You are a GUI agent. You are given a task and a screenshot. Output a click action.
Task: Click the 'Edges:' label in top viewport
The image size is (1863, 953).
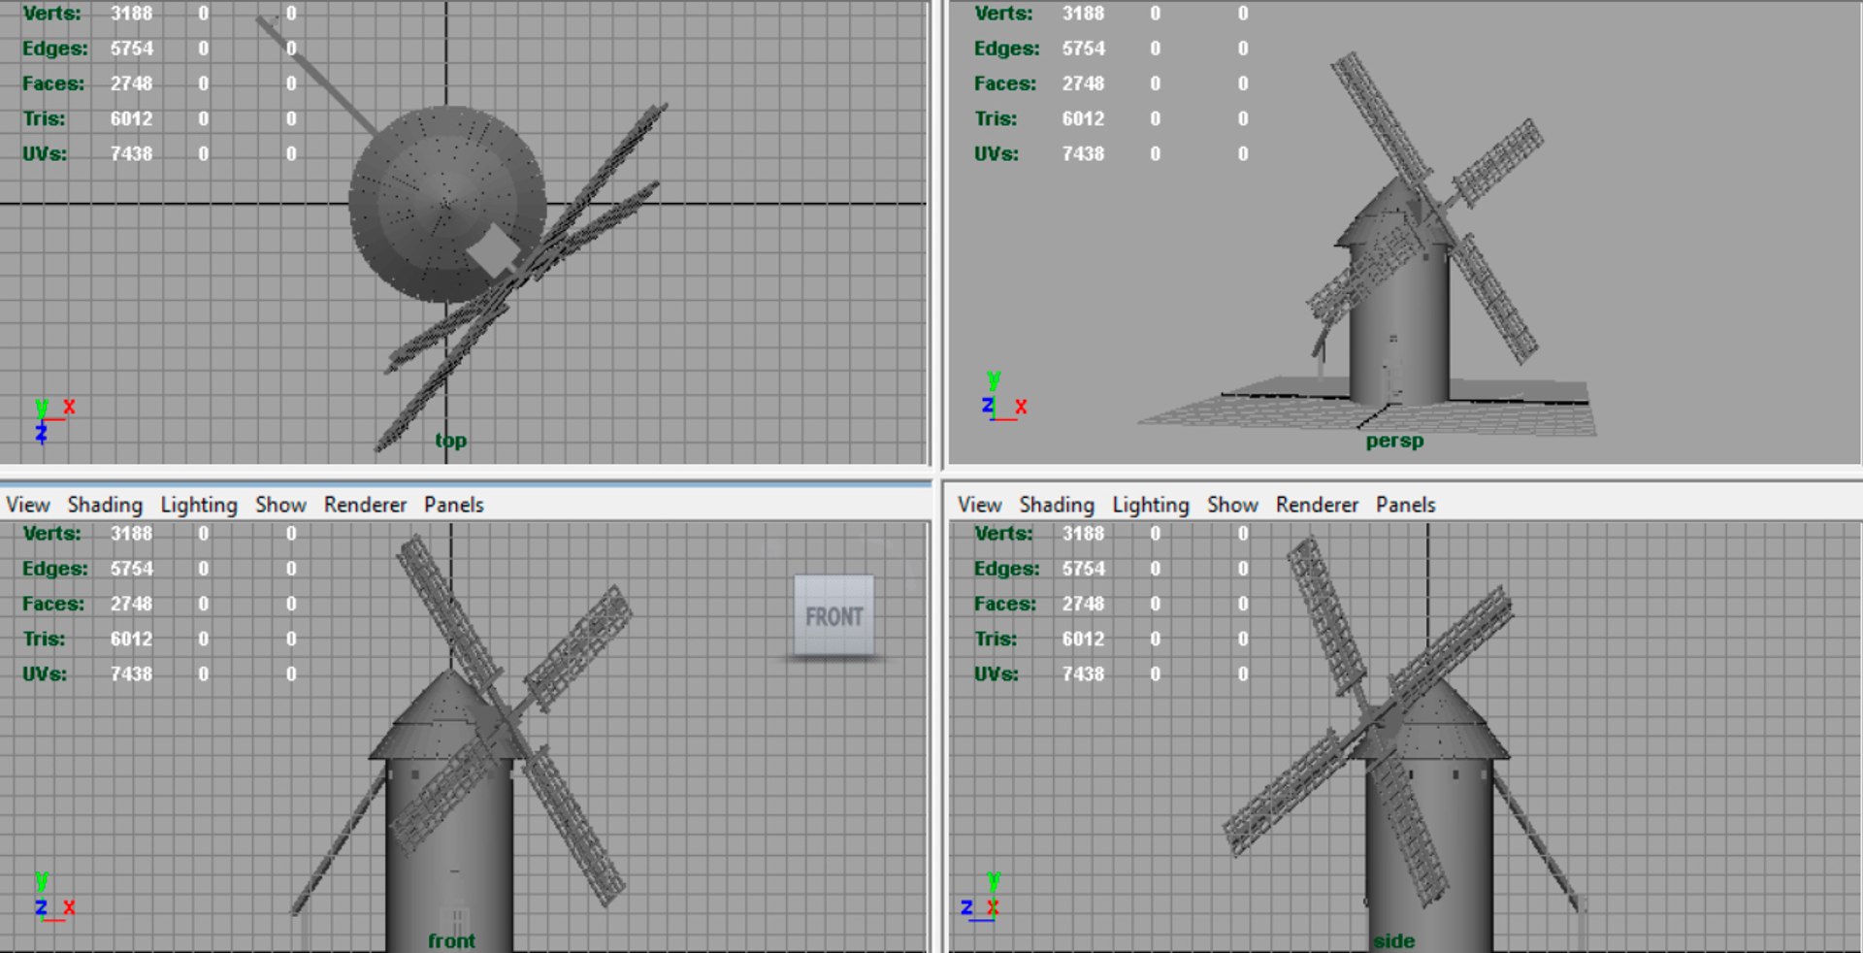click(x=55, y=49)
